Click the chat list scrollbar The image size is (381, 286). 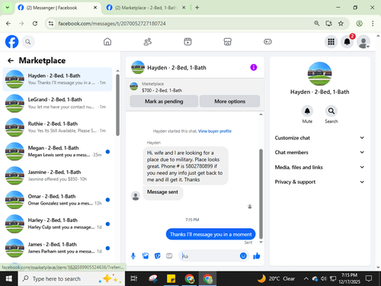pos(117,104)
